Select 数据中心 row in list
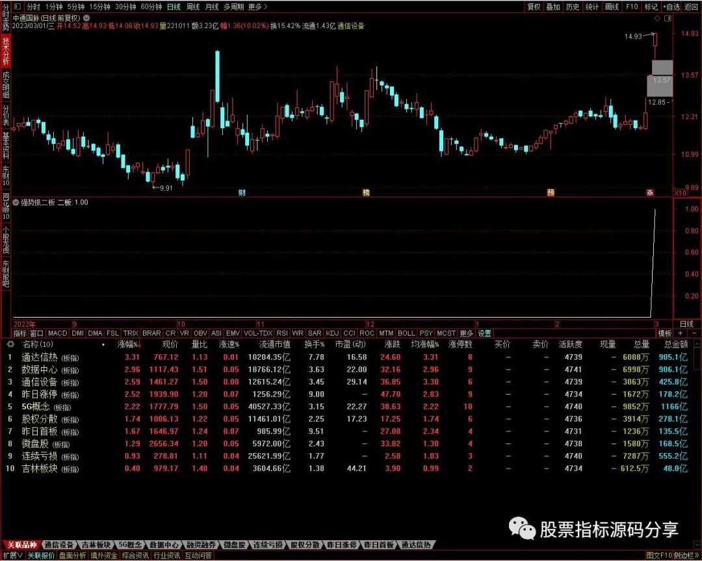The height and width of the screenshot is (561, 702). pos(351,370)
